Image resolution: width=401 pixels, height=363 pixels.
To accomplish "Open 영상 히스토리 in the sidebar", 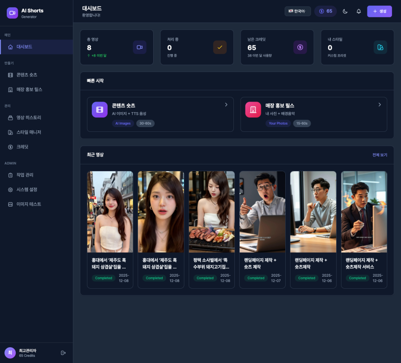I will pos(29,117).
